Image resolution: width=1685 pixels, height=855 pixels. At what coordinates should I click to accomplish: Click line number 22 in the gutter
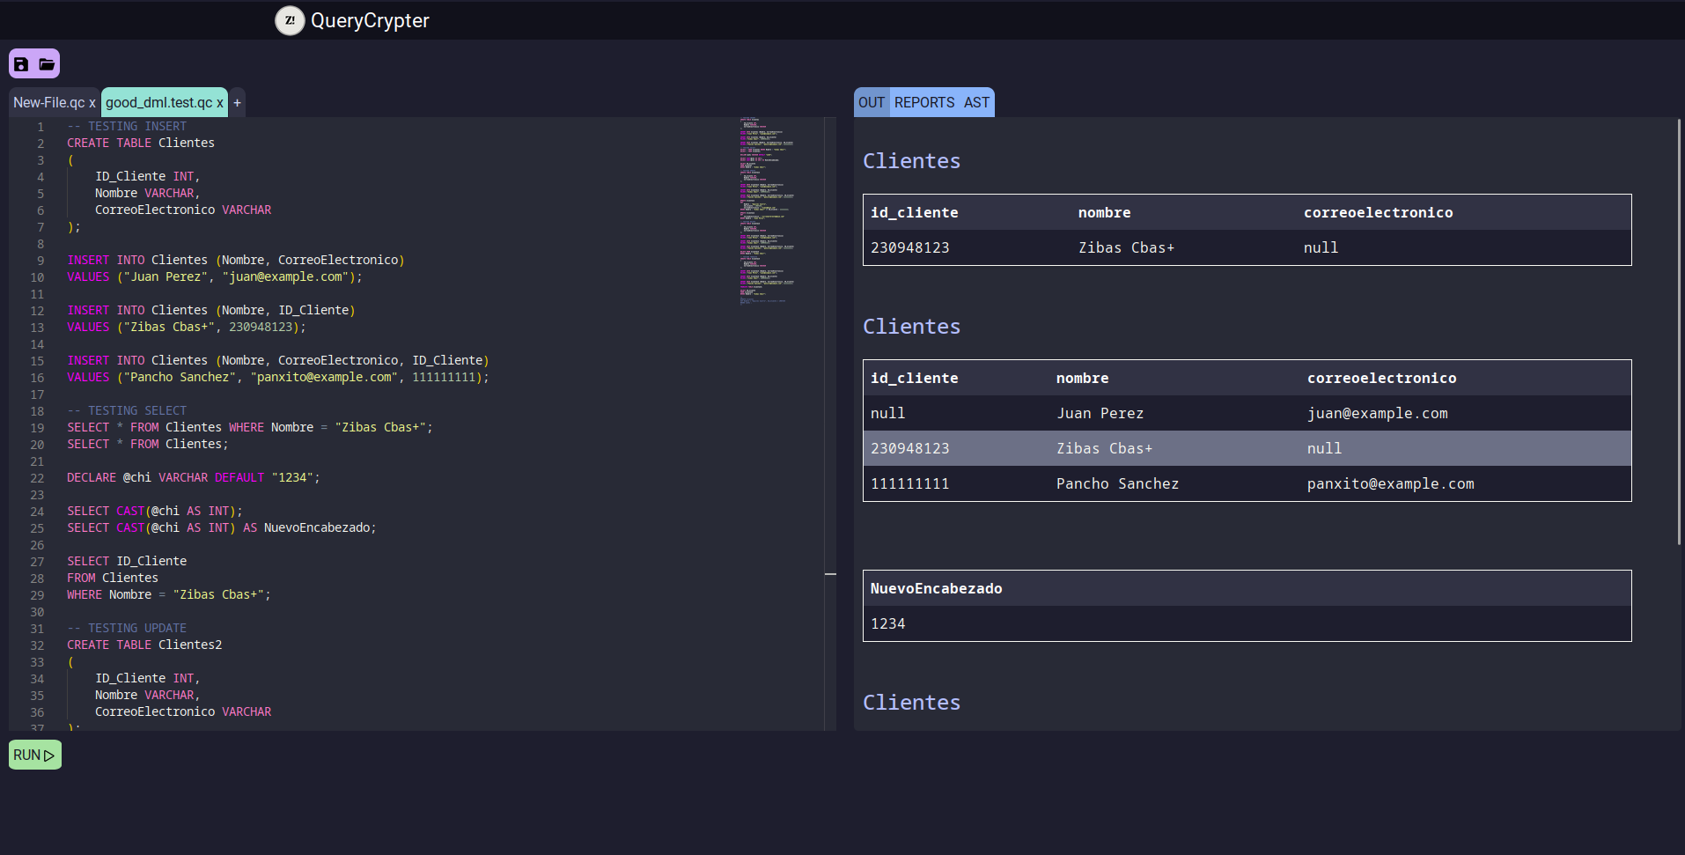click(37, 478)
